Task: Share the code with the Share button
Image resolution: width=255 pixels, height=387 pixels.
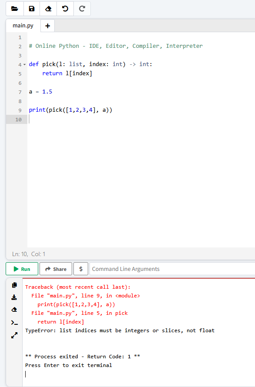Action: 56,269
